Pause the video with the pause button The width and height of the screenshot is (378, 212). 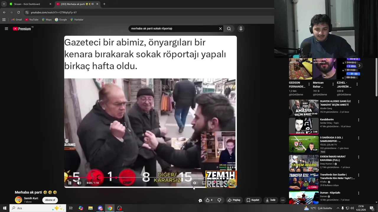click(x=70, y=183)
